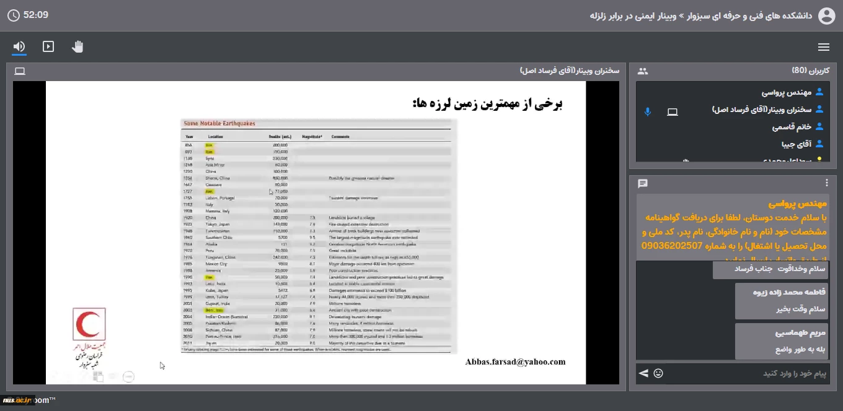
Task: Click the users group icon
Action: pyautogui.click(x=643, y=71)
